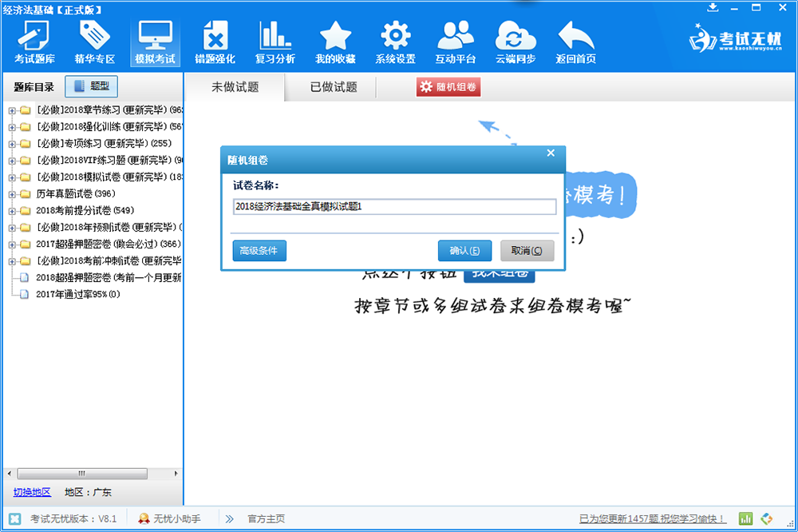Viewport: 798px width, 532px height.
Task: Switch to the 未做试题 tab
Action: pyautogui.click(x=235, y=87)
